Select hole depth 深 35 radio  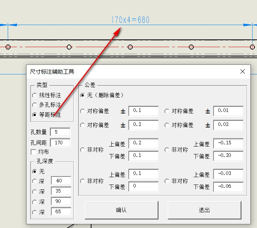click(x=34, y=192)
